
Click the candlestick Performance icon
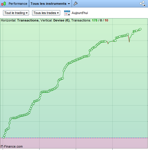(4, 4)
